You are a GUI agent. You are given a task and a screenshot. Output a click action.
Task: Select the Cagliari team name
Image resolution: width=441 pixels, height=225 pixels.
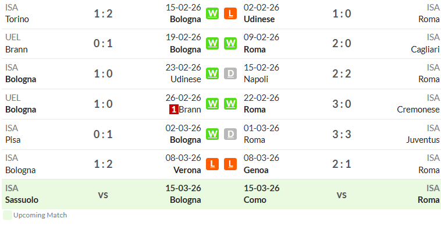pos(425,50)
